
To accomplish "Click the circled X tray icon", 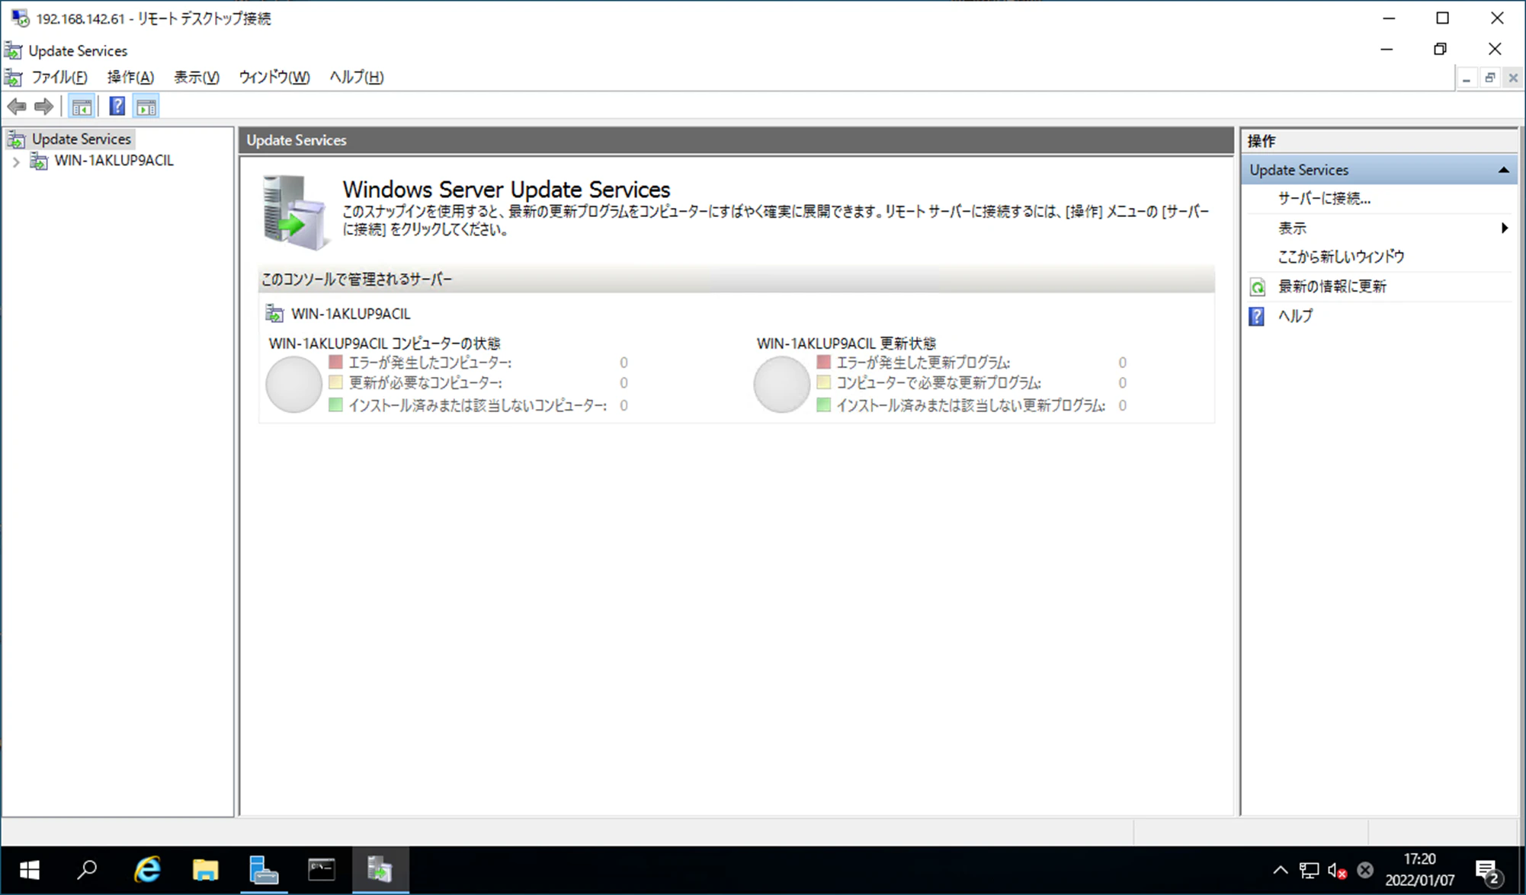I will pyautogui.click(x=1365, y=870).
